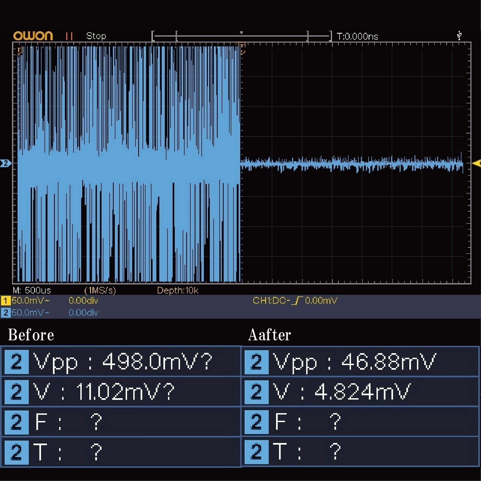Select the After Vpp 46.88mV measurement row

coord(360,362)
